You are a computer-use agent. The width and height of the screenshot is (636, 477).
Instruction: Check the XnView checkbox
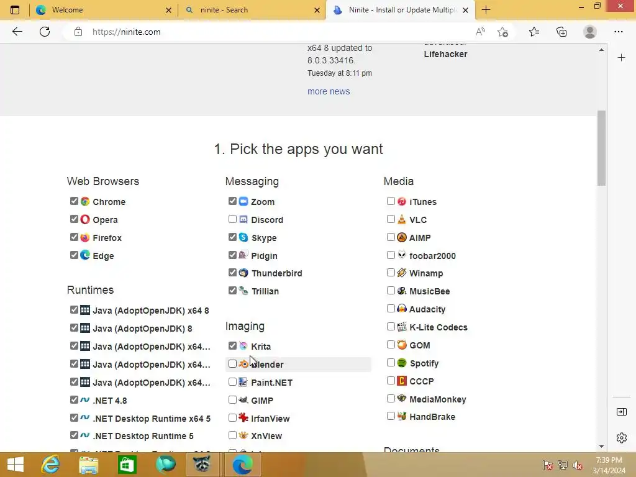coord(232,435)
